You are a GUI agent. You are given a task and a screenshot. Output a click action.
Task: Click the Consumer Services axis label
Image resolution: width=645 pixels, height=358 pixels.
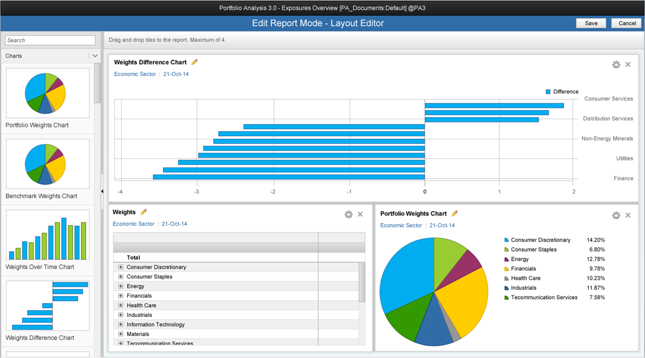[609, 98]
